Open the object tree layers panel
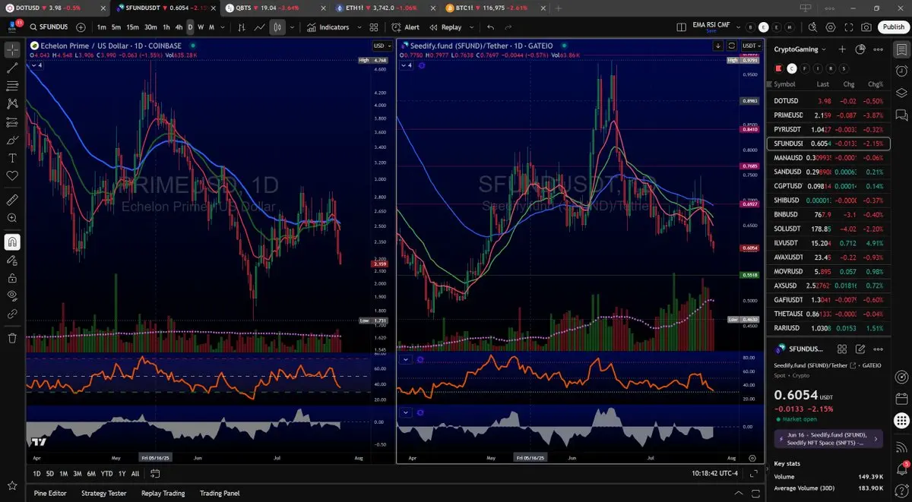The height and width of the screenshot is (502, 912). click(901, 93)
